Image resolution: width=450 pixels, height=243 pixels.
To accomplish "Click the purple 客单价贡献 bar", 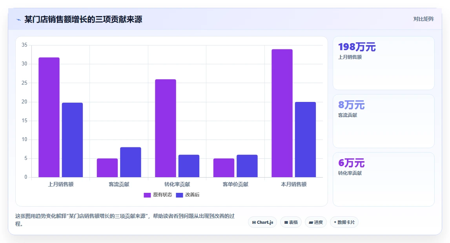I will 224,168.
